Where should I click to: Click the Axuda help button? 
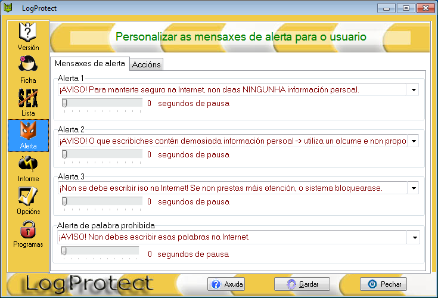point(226,284)
